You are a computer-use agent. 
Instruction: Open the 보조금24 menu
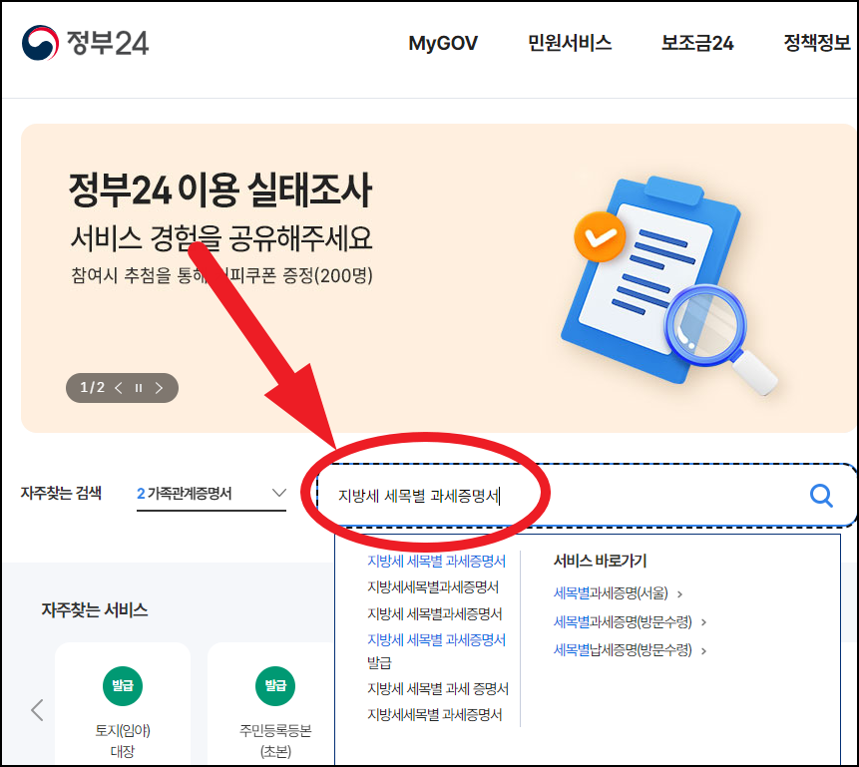click(696, 43)
